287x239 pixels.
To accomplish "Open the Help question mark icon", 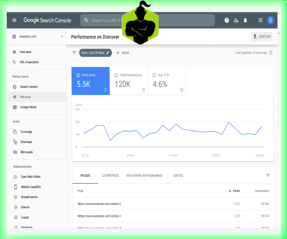I will point(227,20).
